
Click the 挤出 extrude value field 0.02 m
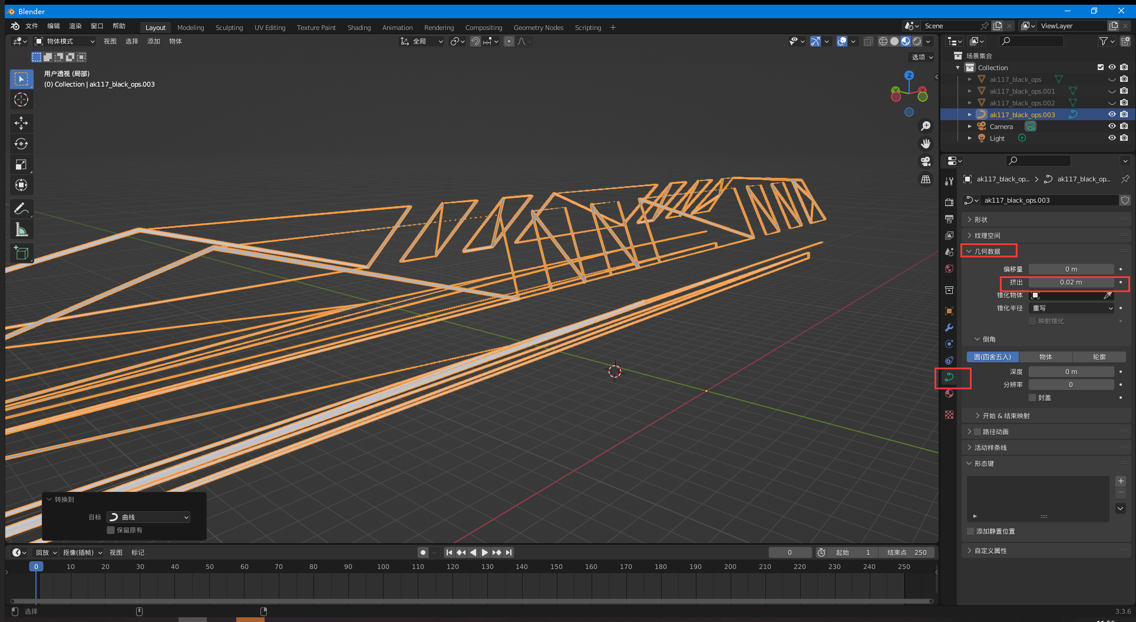1071,282
